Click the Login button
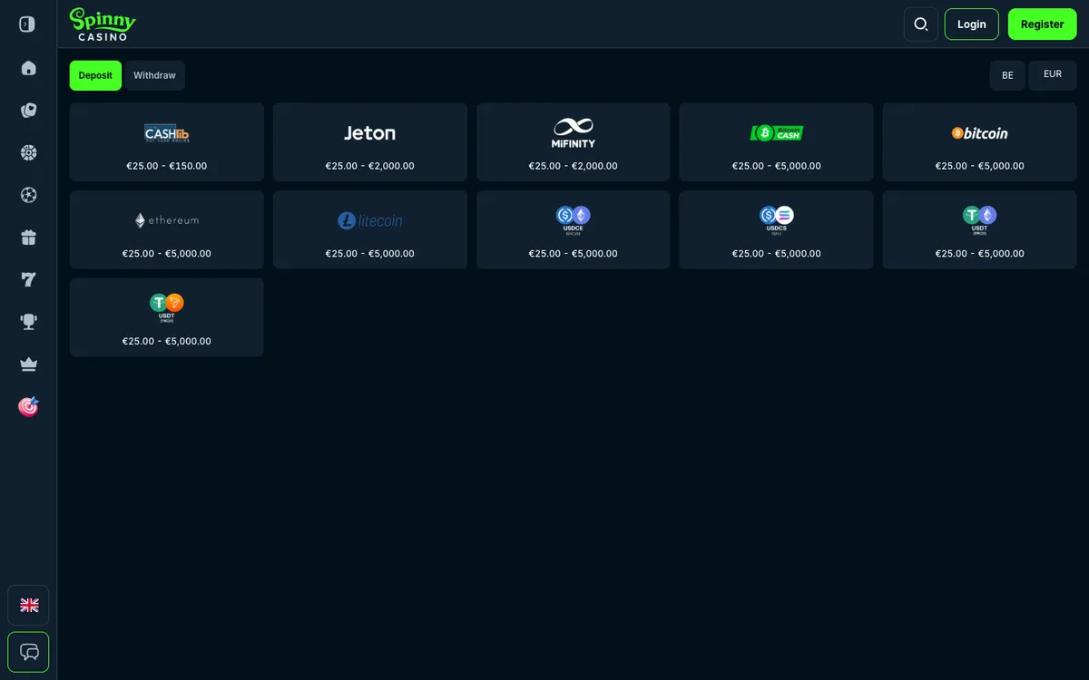 coord(971,24)
